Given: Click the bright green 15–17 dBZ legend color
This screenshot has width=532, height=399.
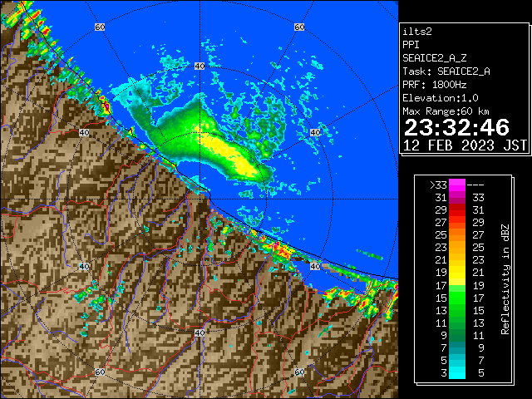Looking at the screenshot, I should [457, 298].
